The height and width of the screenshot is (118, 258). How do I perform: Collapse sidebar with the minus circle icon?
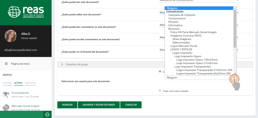coord(47,114)
